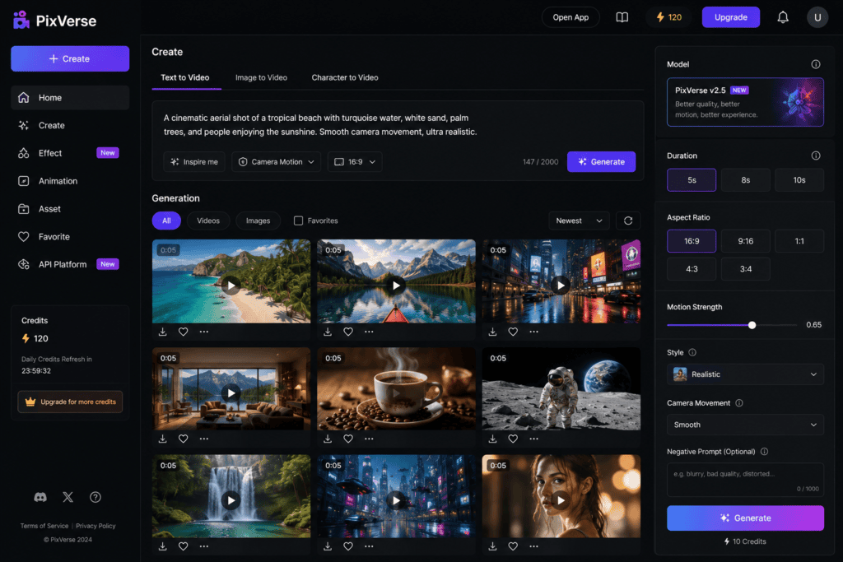Download the tropical beach video
Viewport: 843px width, 562px height.
pos(163,332)
